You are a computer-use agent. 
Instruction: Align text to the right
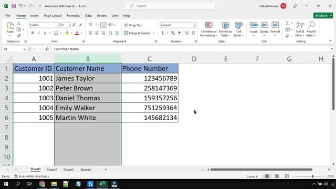coord(103,33)
